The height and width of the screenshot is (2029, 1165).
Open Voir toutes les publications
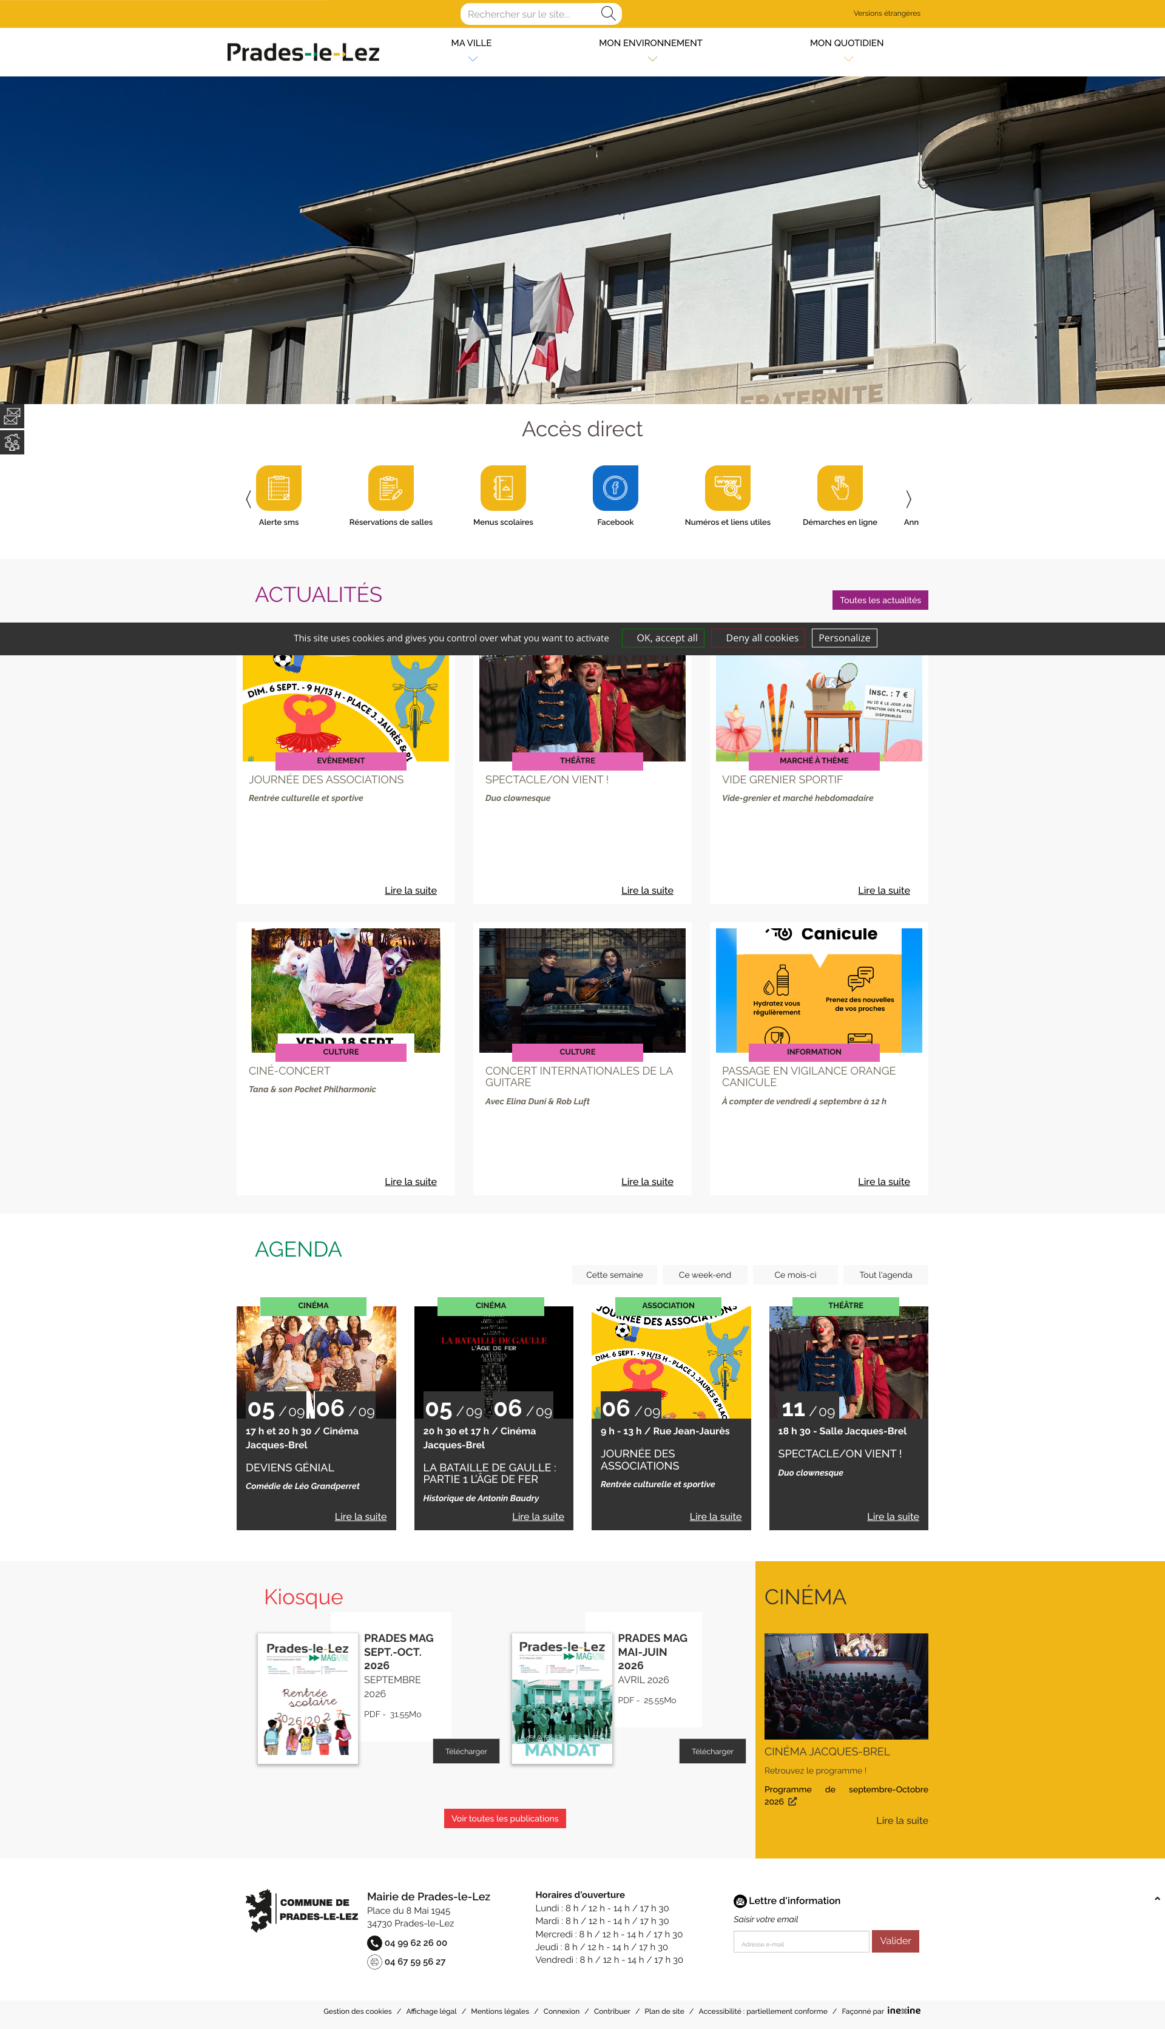point(505,1818)
